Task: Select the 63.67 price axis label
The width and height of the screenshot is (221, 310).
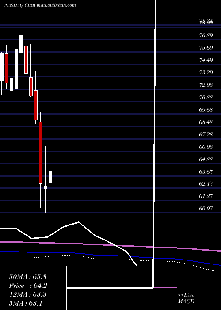Action: click(x=206, y=172)
